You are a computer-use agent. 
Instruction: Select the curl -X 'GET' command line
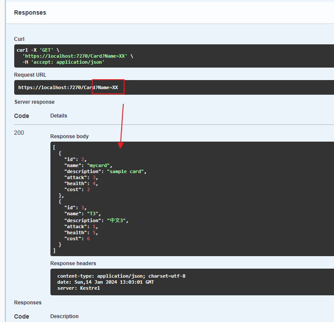point(38,50)
